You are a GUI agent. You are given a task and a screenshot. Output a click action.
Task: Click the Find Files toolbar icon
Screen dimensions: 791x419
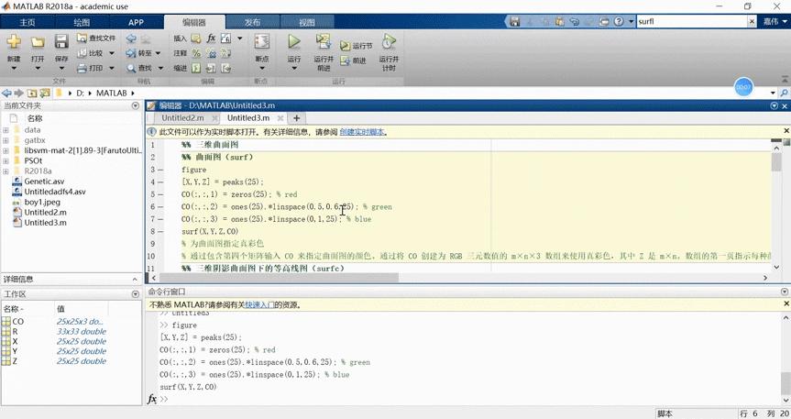pos(82,38)
